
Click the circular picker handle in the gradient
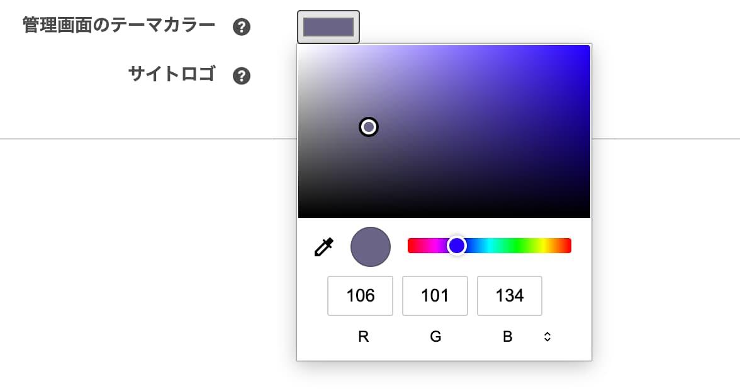(369, 127)
